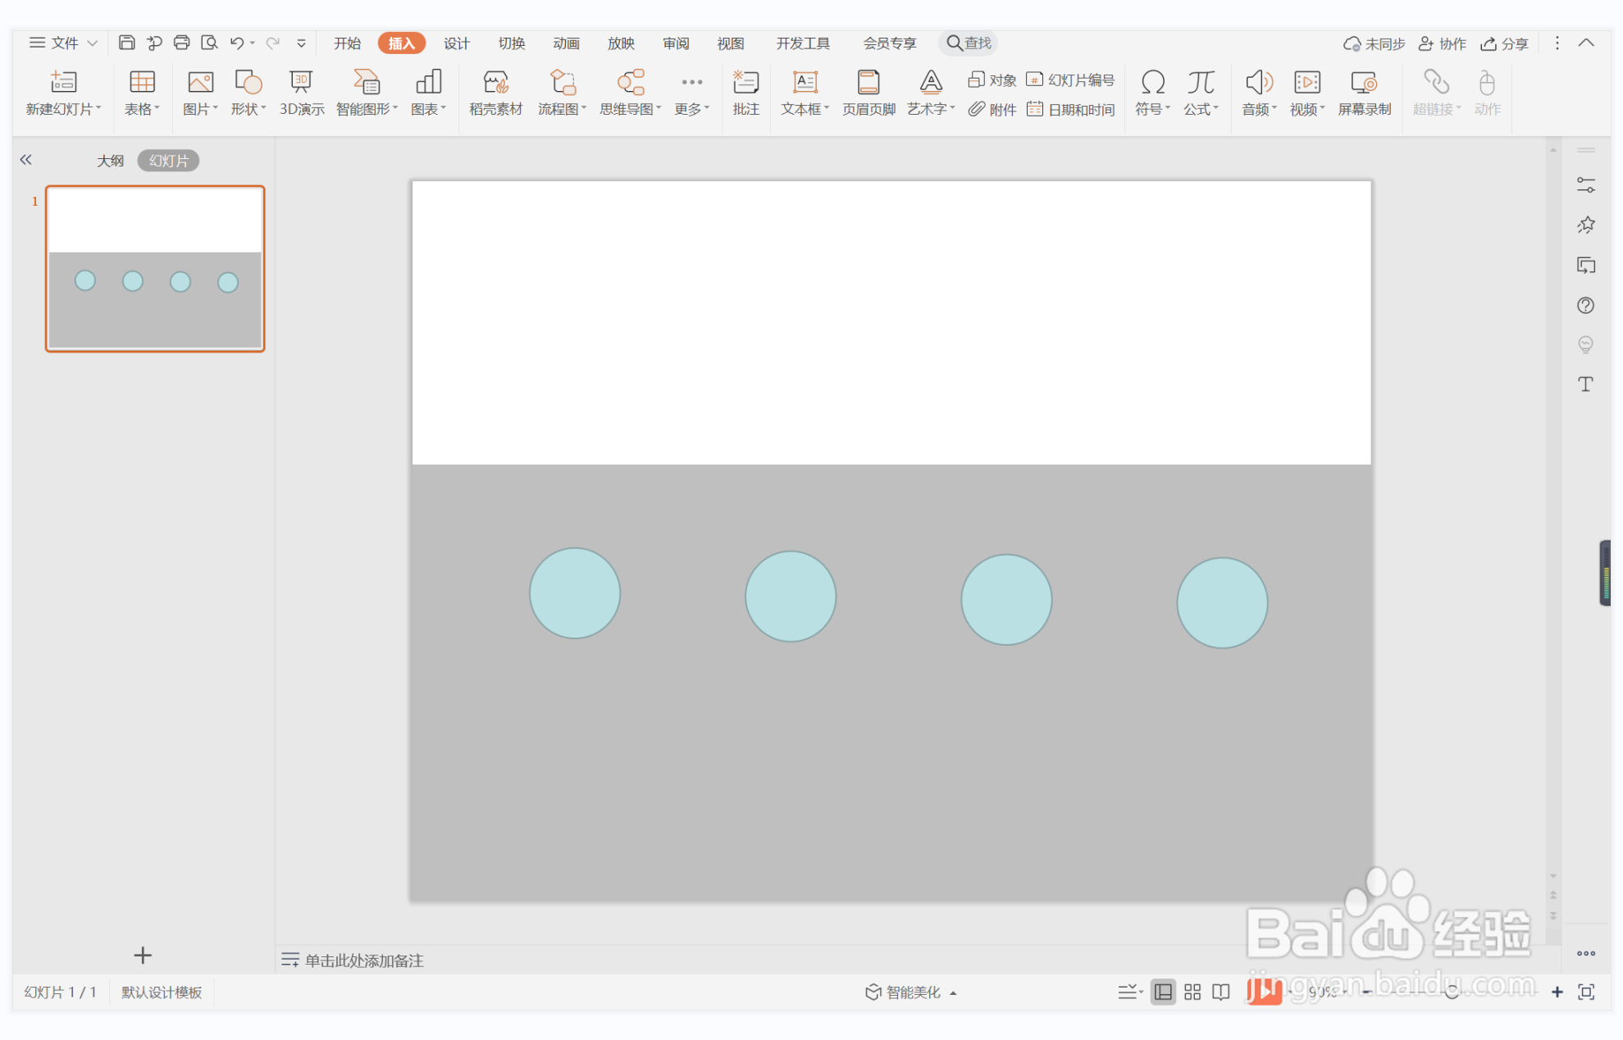This screenshot has width=1623, height=1040.
Task: Open the 3D演示 tool
Action: [x=301, y=83]
